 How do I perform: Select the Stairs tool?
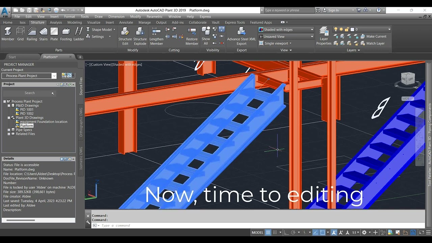coord(43,34)
